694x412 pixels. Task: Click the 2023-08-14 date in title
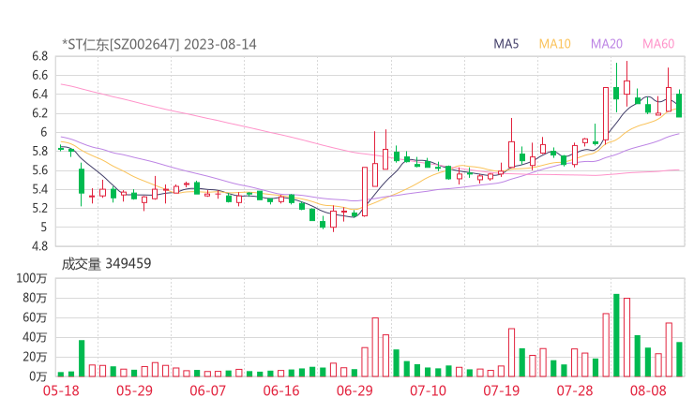[x=220, y=45]
